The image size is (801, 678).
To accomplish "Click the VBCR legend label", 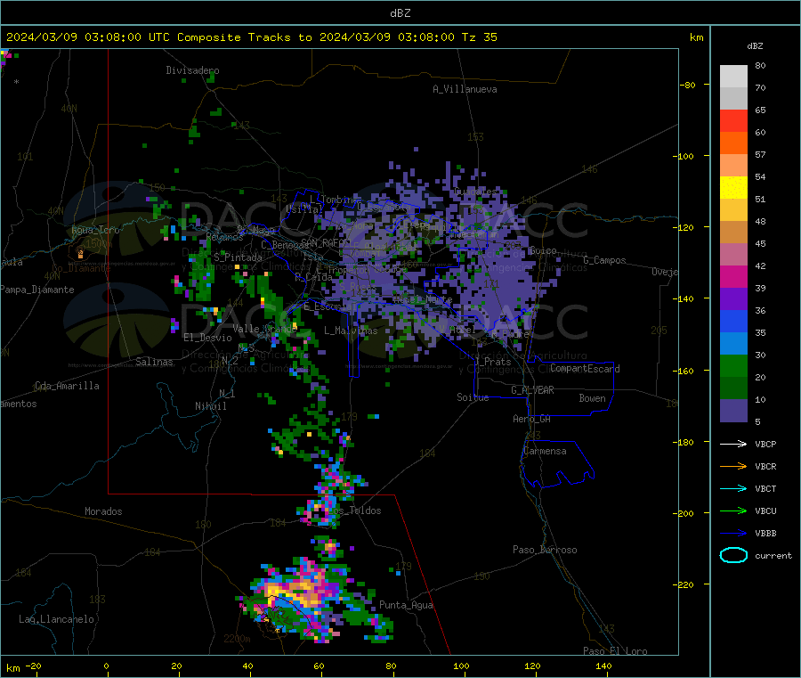I will point(765,466).
